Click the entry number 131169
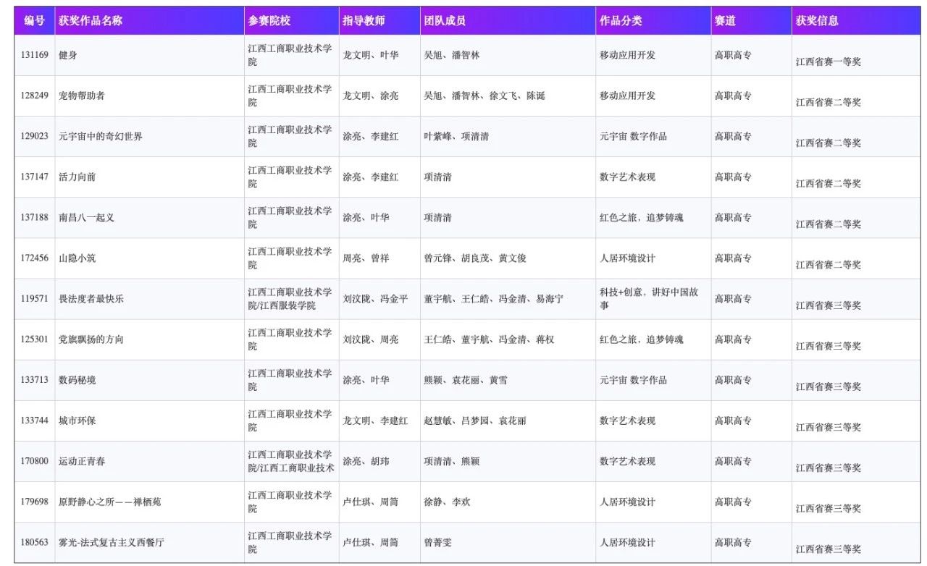 35,55
